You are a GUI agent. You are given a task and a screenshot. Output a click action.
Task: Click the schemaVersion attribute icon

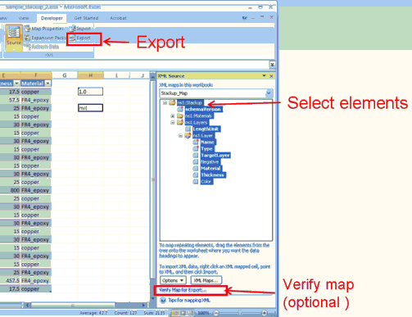coord(180,109)
